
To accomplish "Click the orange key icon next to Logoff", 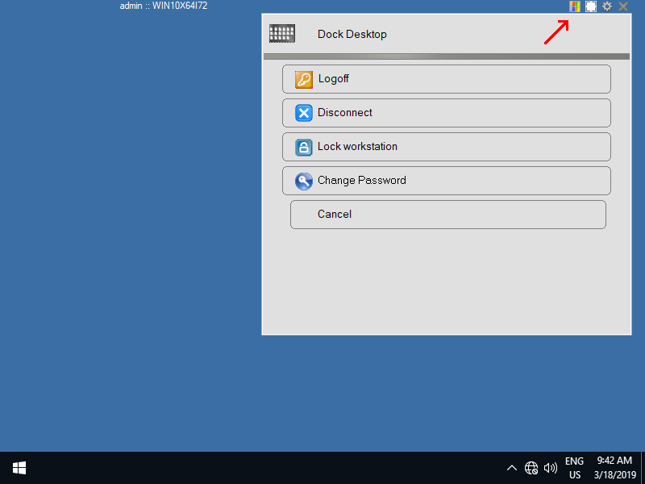I will (303, 79).
